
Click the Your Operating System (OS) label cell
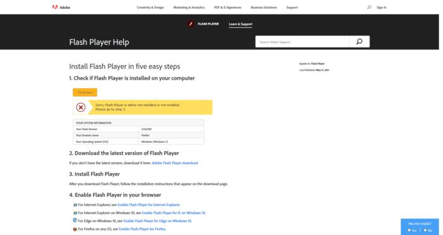coord(106,142)
